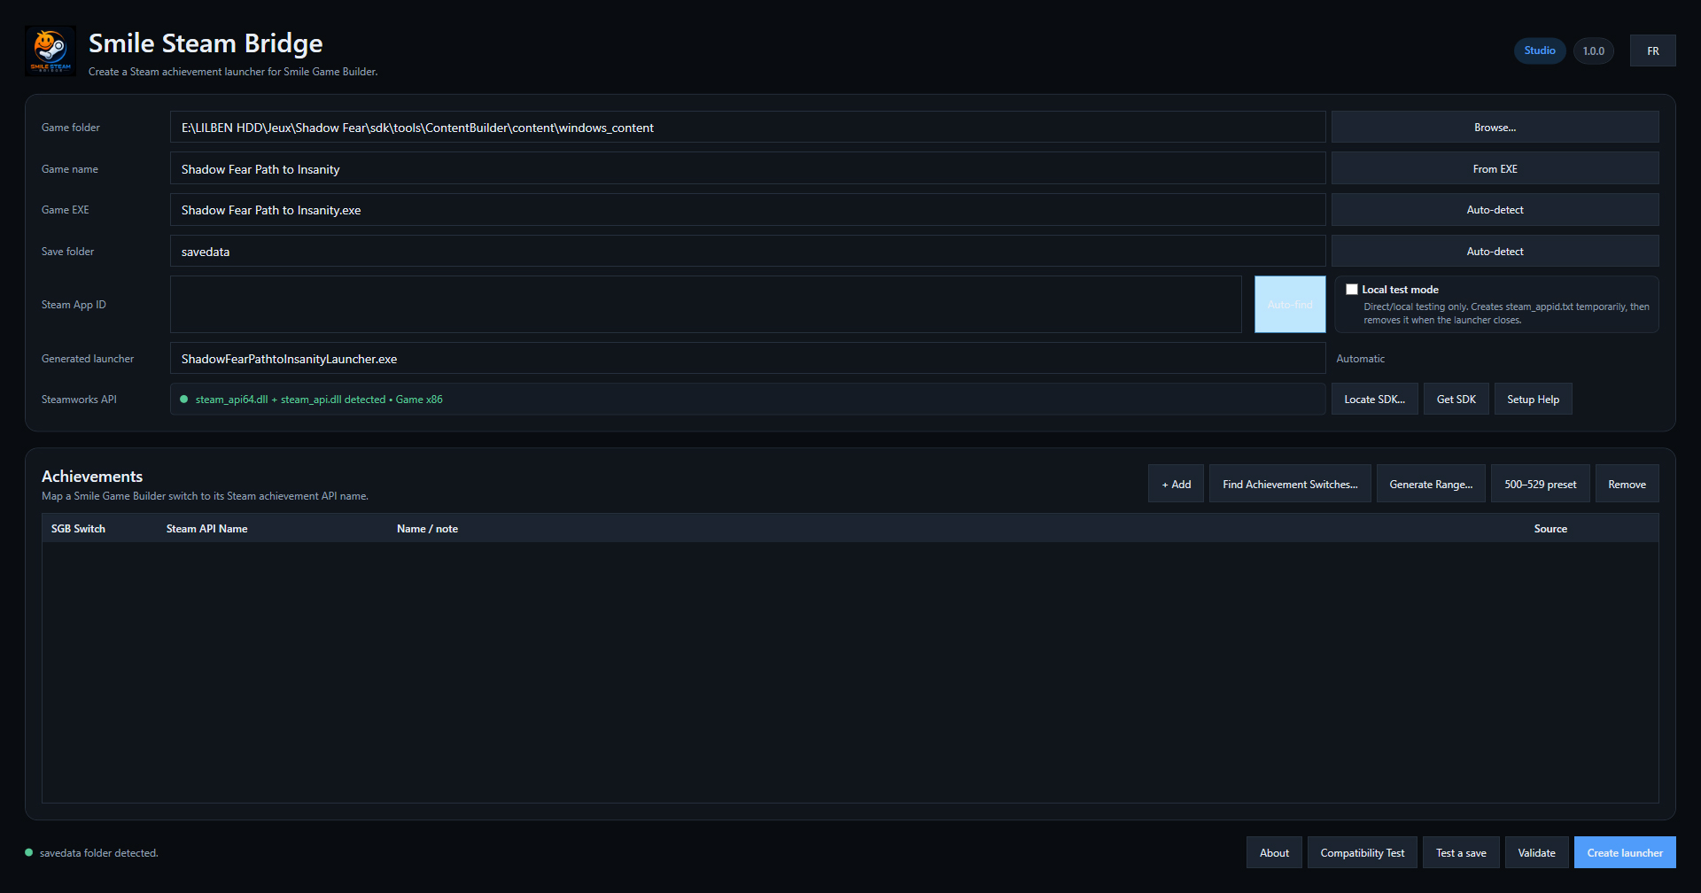This screenshot has width=1701, height=893.
Task: Enable the Local test mode checkbox
Action: click(x=1352, y=290)
